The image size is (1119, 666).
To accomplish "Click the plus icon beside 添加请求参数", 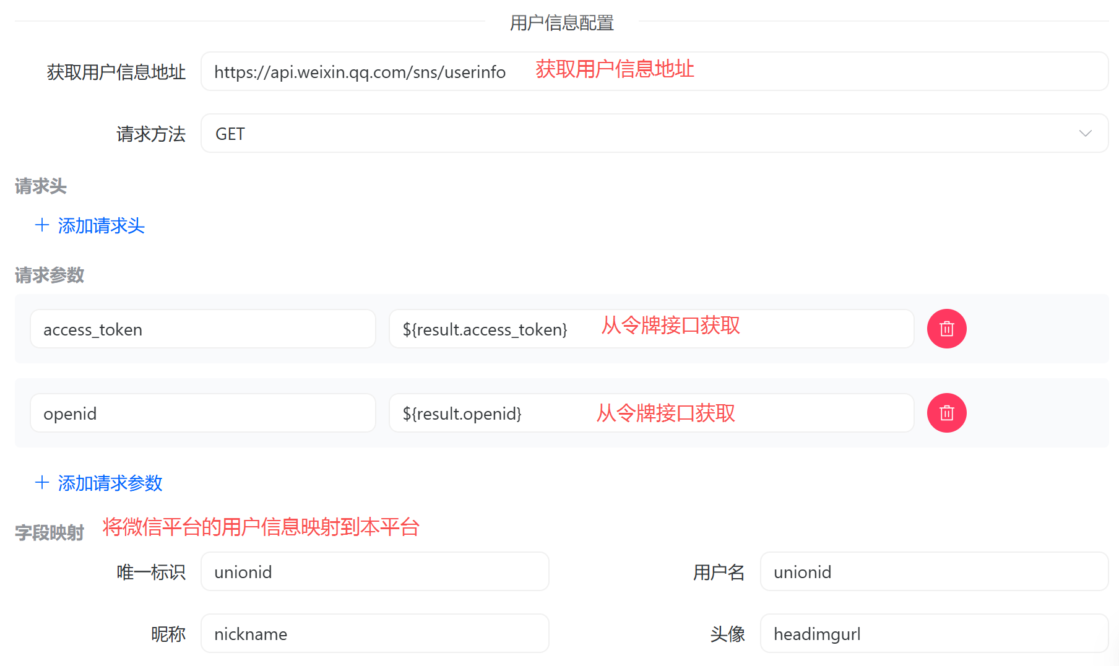I will [x=42, y=482].
